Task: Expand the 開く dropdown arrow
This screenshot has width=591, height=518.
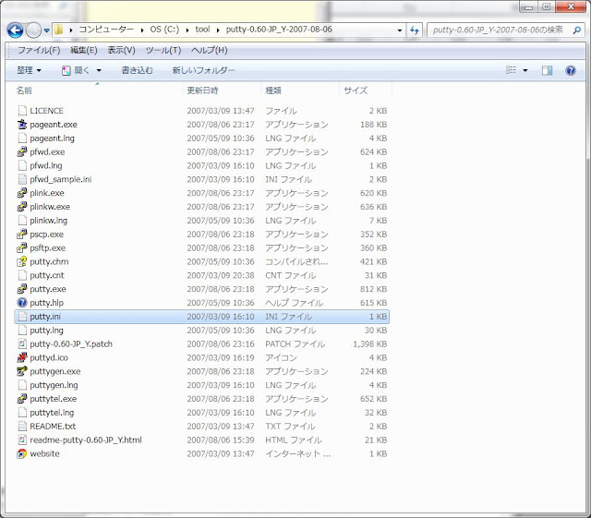Action: coord(99,70)
